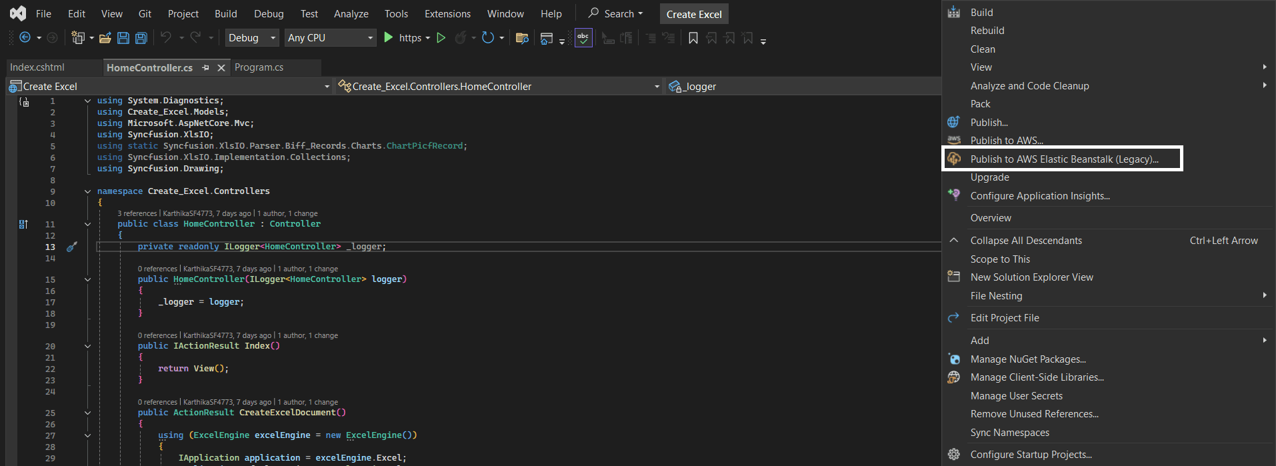1276x466 pixels.
Task: Click the Search box in title bar
Action: (616, 13)
